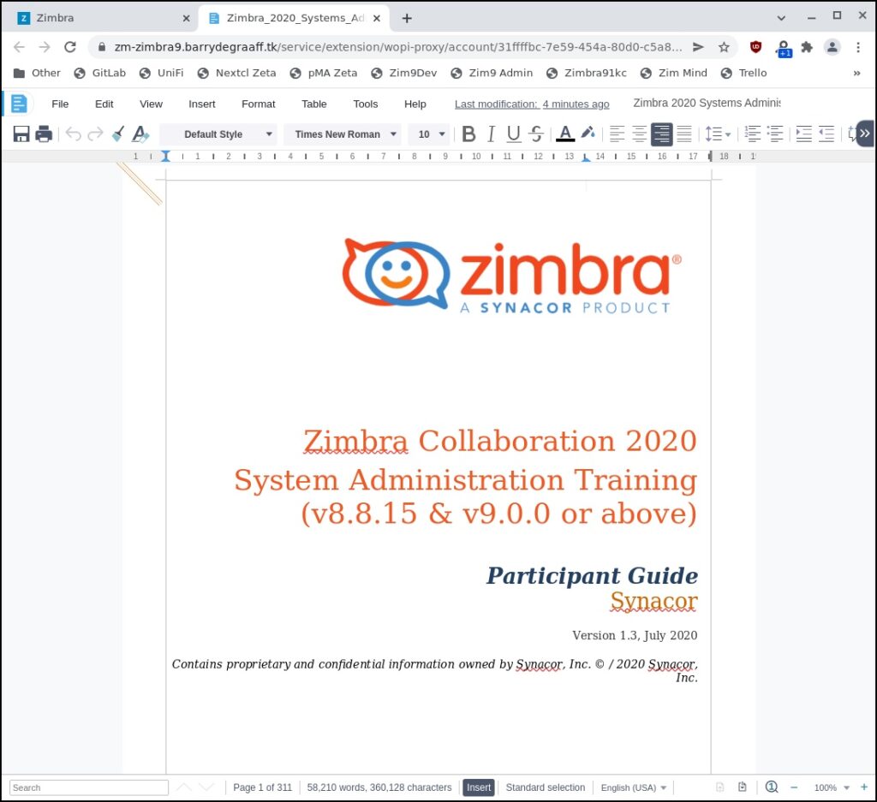The width and height of the screenshot is (877, 802).
Task: Click the Clear Direct Formatting icon
Action: (141, 134)
